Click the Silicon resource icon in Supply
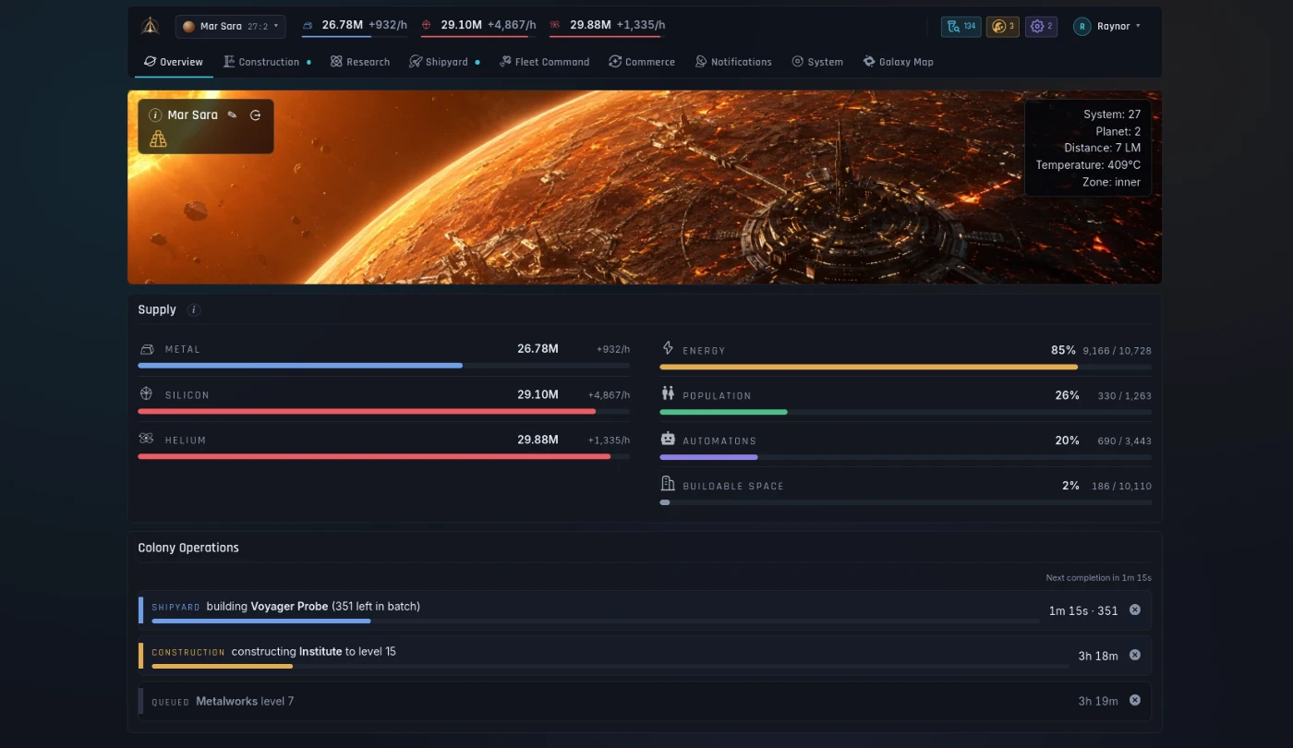 146,394
